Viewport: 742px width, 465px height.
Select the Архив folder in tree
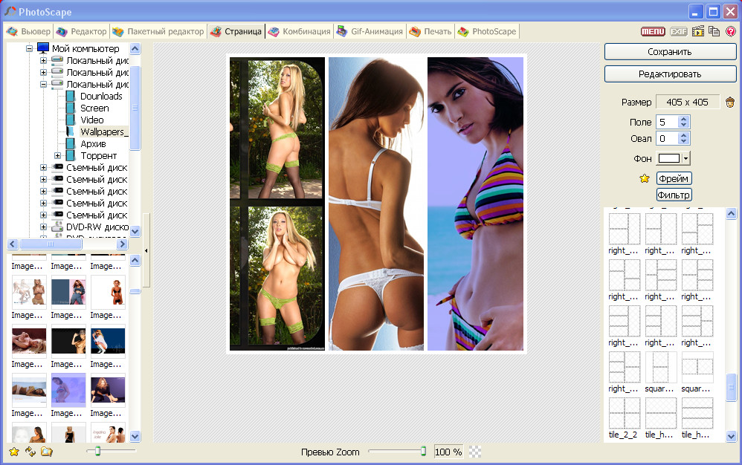[x=93, y=143]
